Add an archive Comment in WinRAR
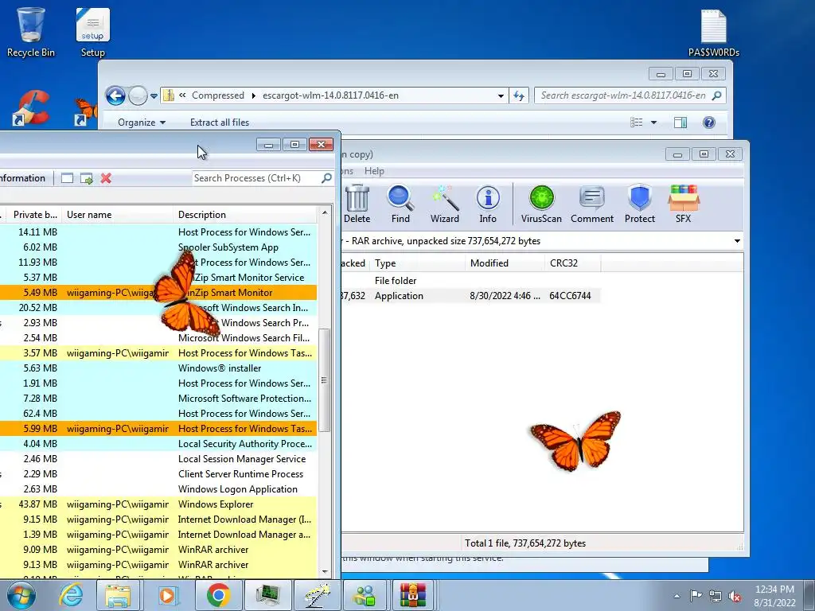Image resolution: width=815 pixels, height=611 pixels. [x=592, y=204]
